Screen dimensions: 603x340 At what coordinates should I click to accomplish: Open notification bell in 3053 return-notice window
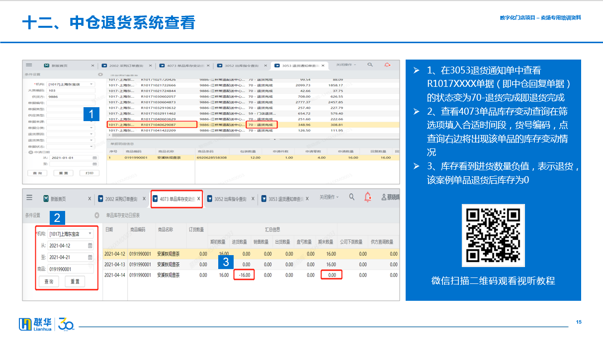click(x=387, y=65)
